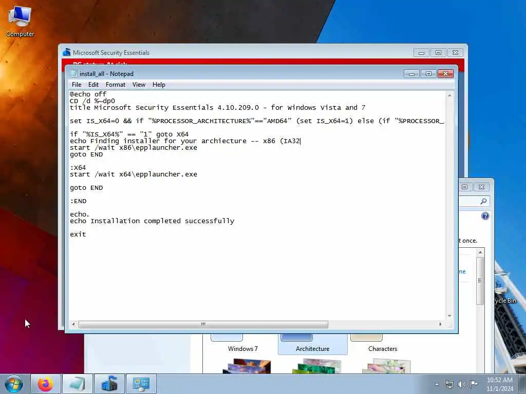Click 'start /wait x64\epplauncher.exe' line
The height and width of the screenshot is (394, 526).
134,174
